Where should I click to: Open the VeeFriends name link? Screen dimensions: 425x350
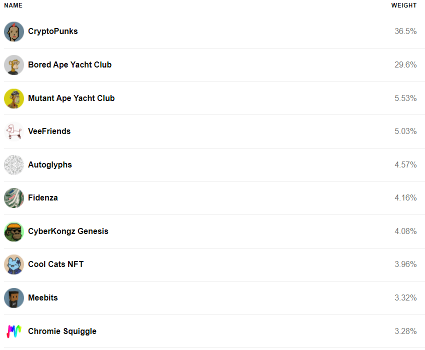tap(50, 131)
